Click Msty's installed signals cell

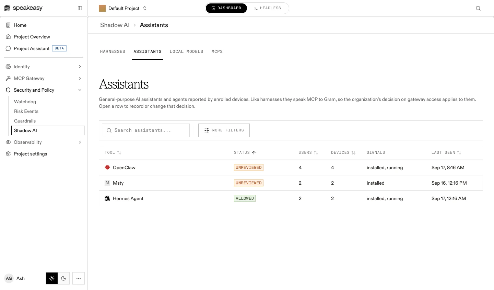coord(376,183)
